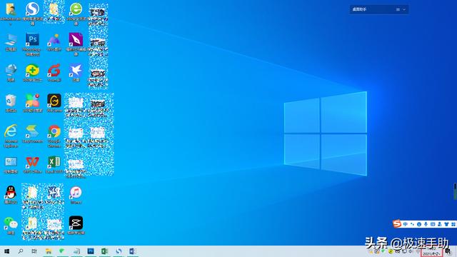
Task: Open the 360 Security Guard shortcut
Action: point(32,73)
